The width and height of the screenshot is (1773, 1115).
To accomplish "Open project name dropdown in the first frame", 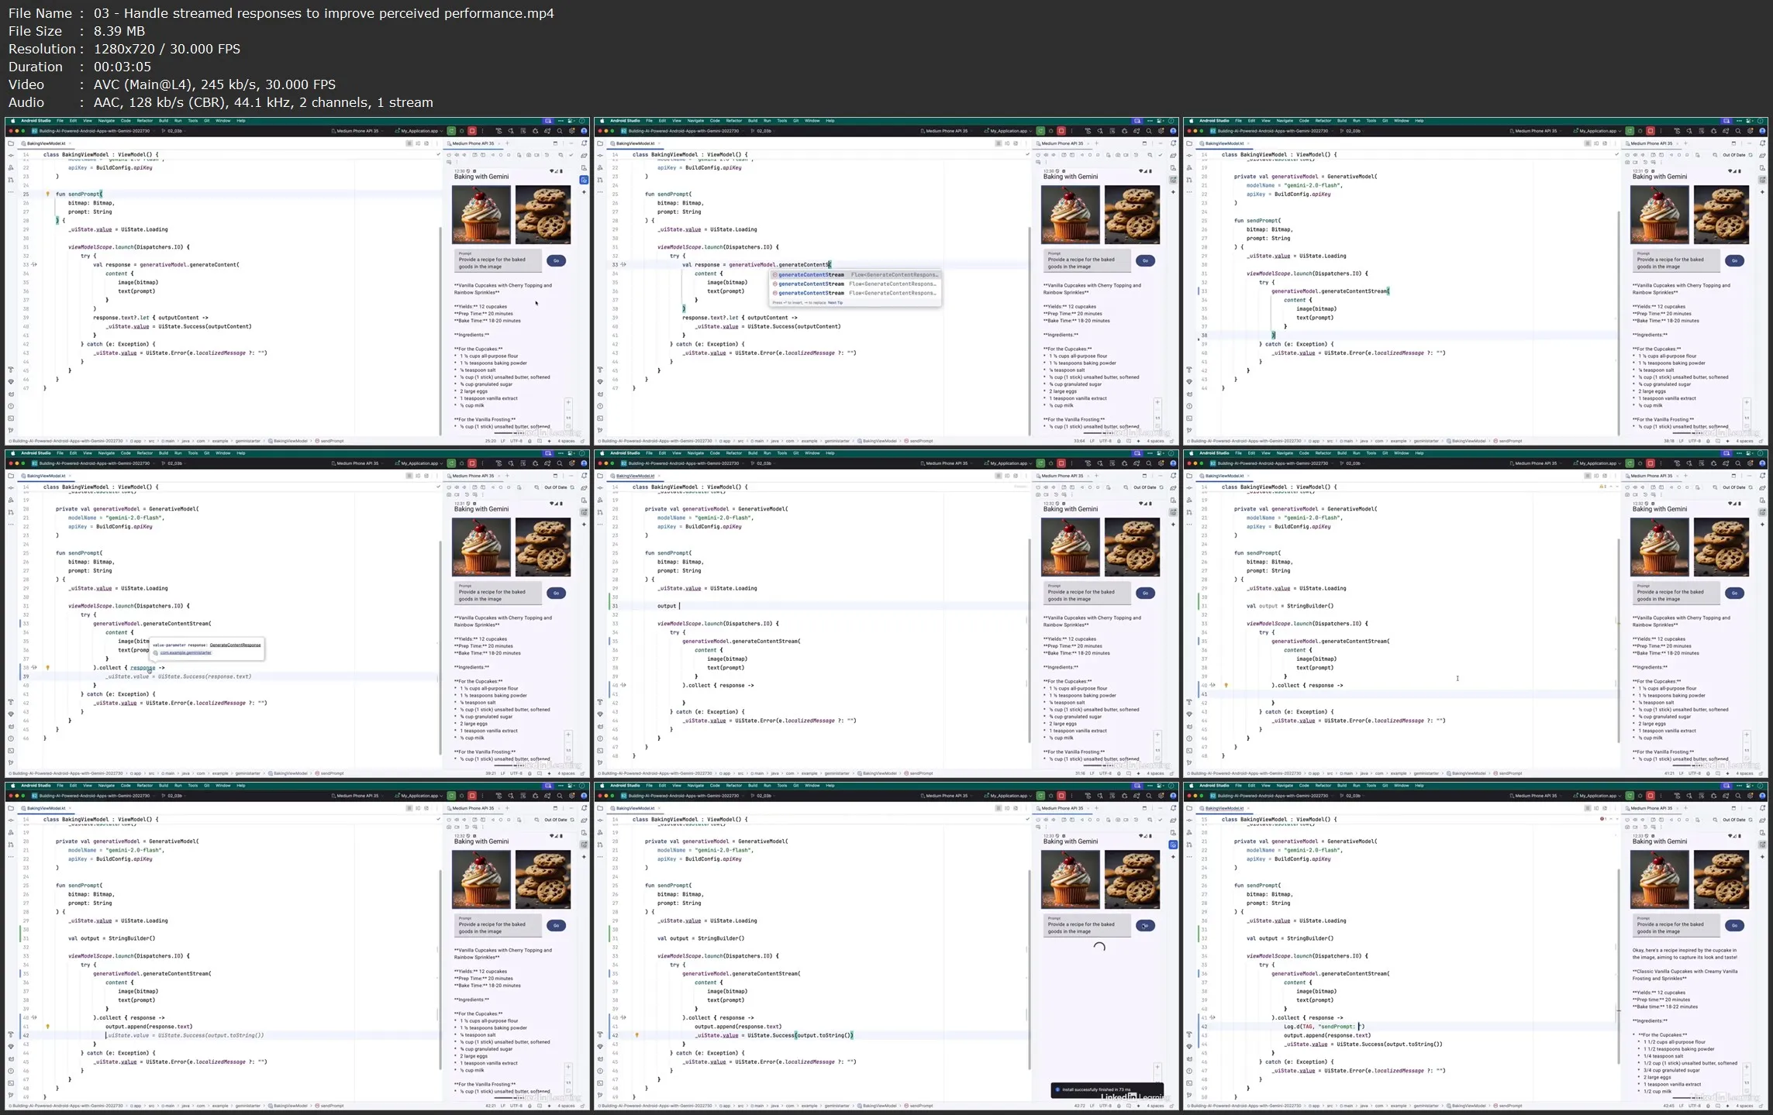I will click(95, 131).
